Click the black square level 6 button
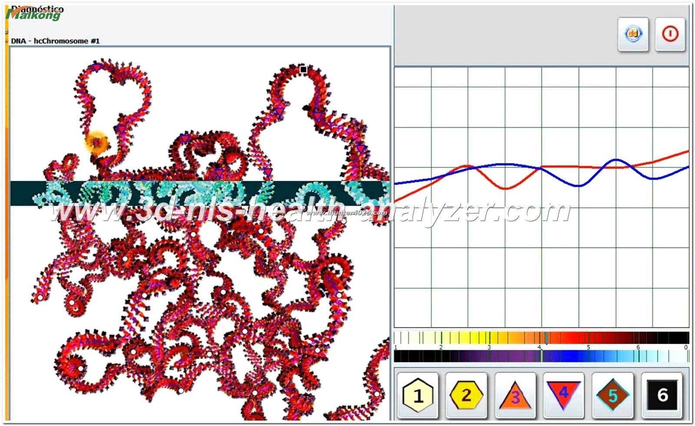This screenshot has width=695, height=426. (x=662, y=395)
